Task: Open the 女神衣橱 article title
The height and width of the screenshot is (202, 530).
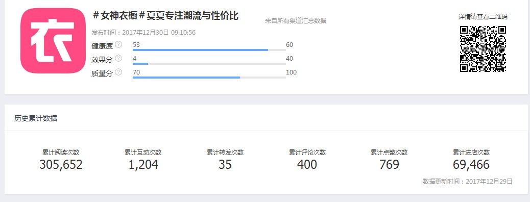Action: click(165, 15)
